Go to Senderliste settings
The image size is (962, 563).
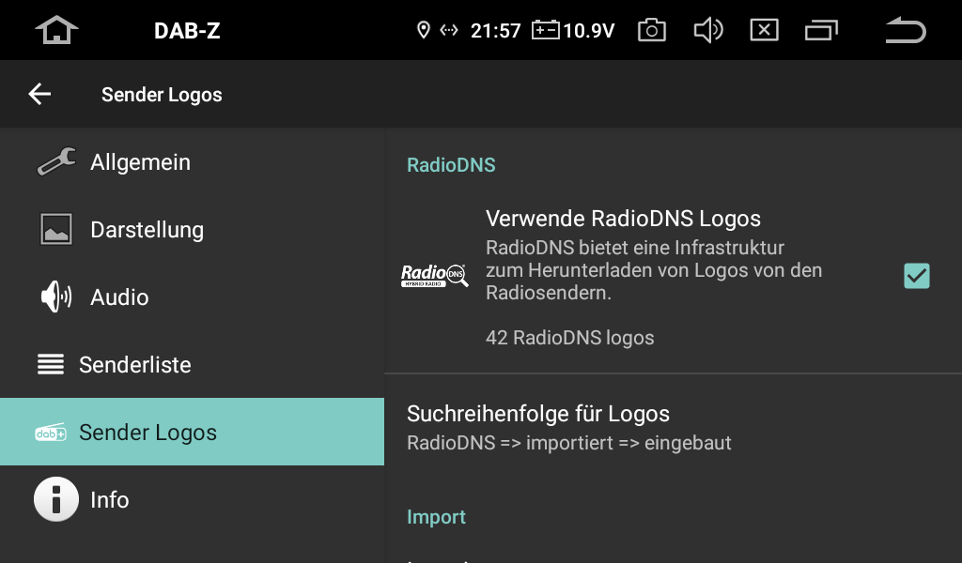click(x=192, y=364)
